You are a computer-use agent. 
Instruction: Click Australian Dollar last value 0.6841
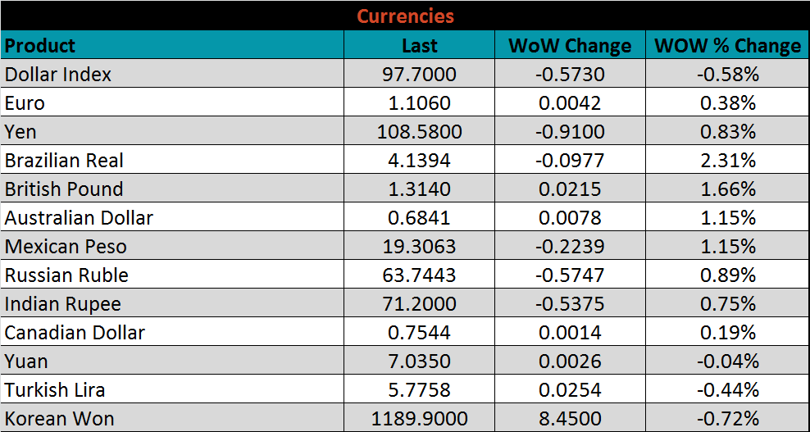[x=419, y=218]
